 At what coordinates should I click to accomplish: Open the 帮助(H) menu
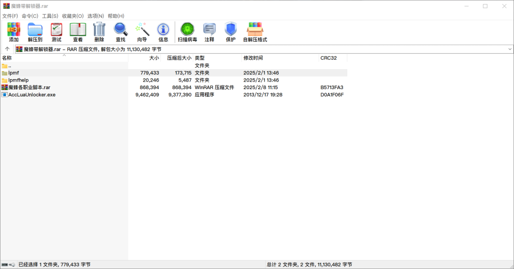(116, 16)
